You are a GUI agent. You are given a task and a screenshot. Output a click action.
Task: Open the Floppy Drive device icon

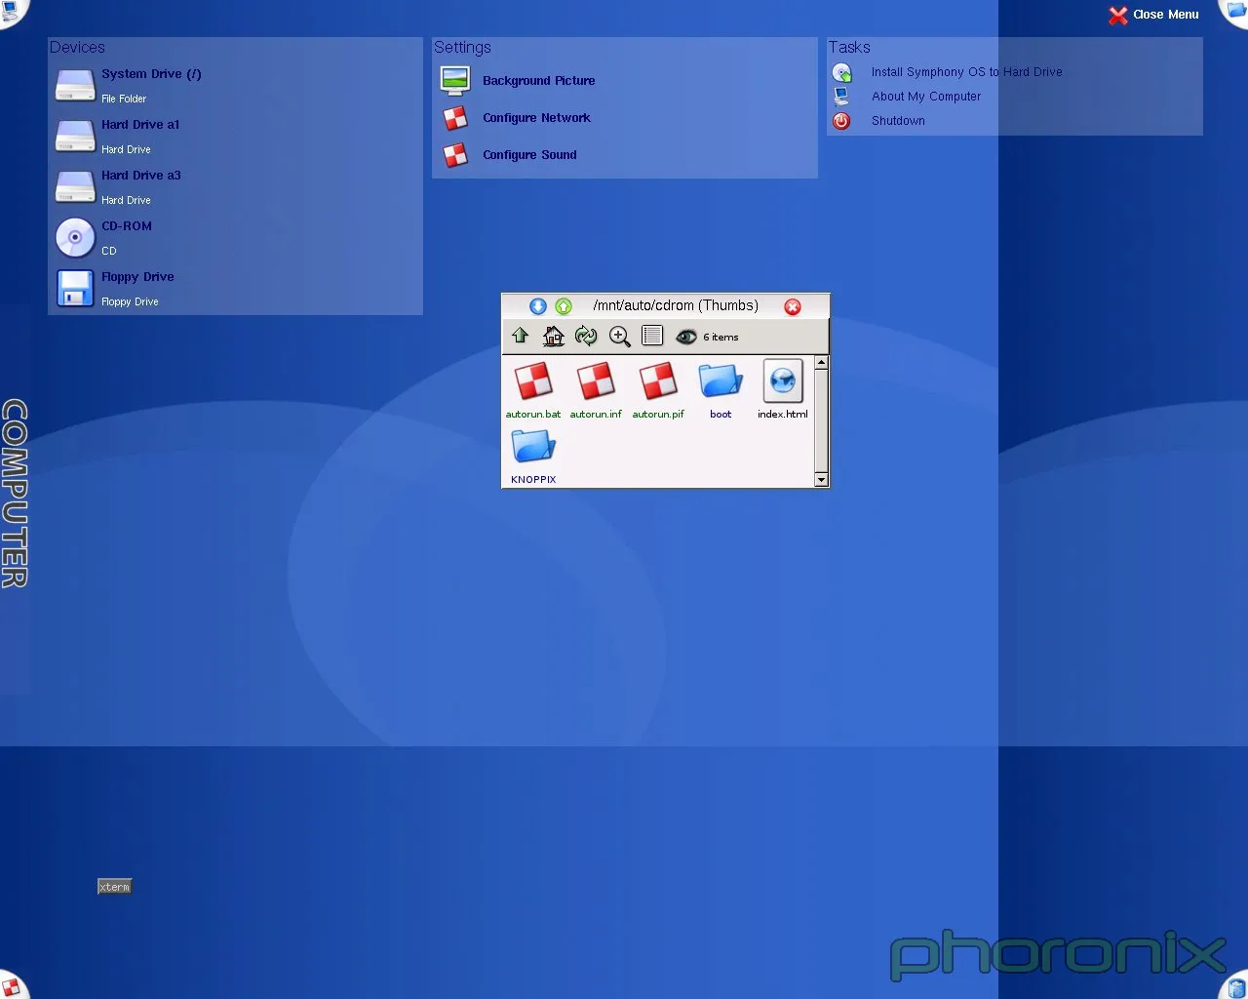pyautogui.click(x=75, y=288)
